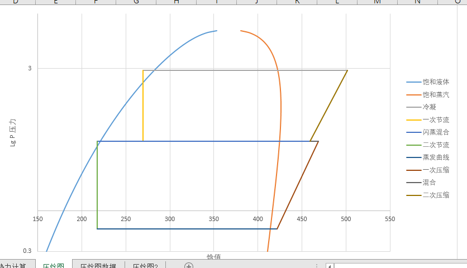Click the brown 一次压缩 diagonal line
The image size is (467, 268).
click(298, 185)
